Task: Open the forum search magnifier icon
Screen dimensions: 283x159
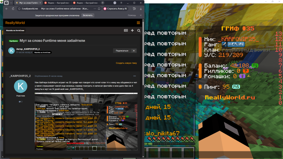Action: click(139, 31)
